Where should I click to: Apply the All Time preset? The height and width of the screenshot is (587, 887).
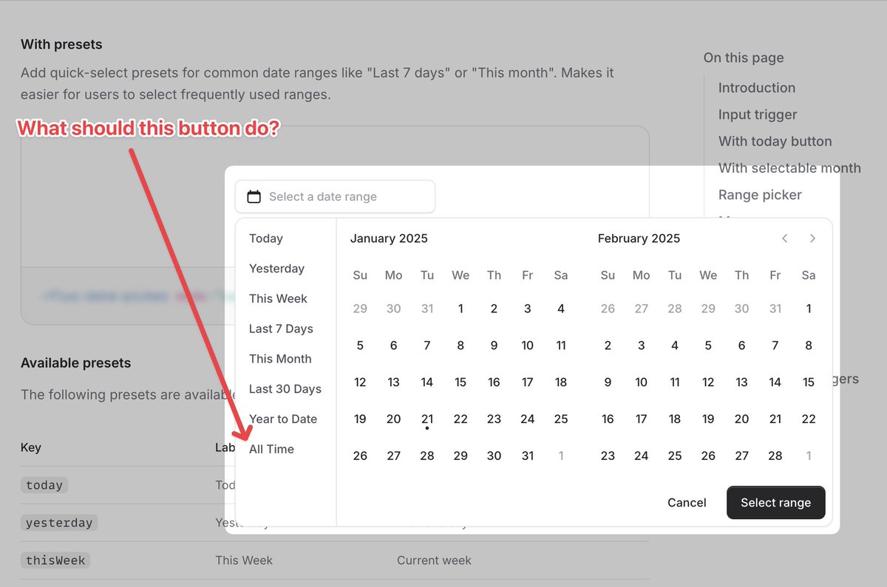coord(271,449)
